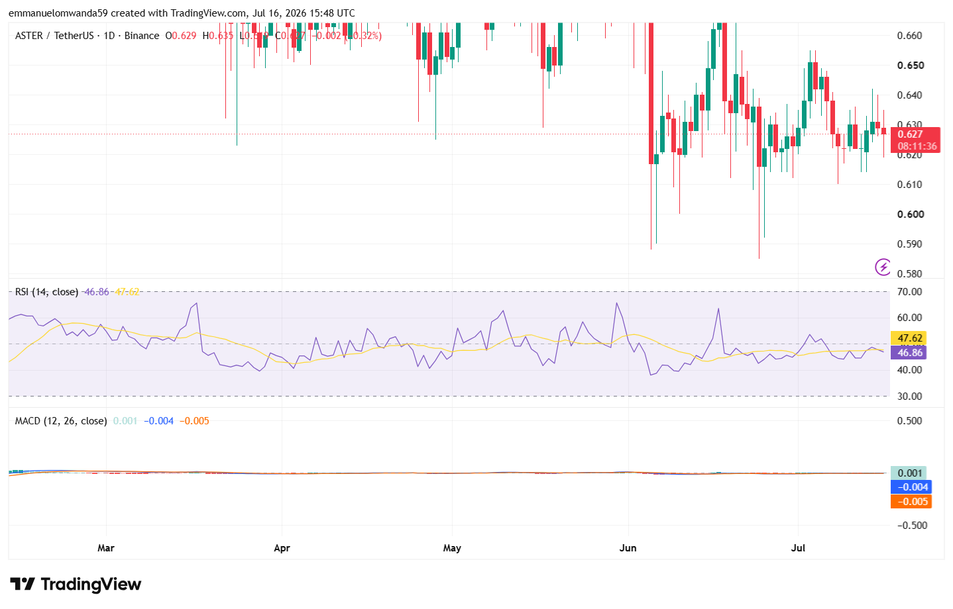Click the 0.580 price axis label
The image size is (953, 609).
[909, 274]
